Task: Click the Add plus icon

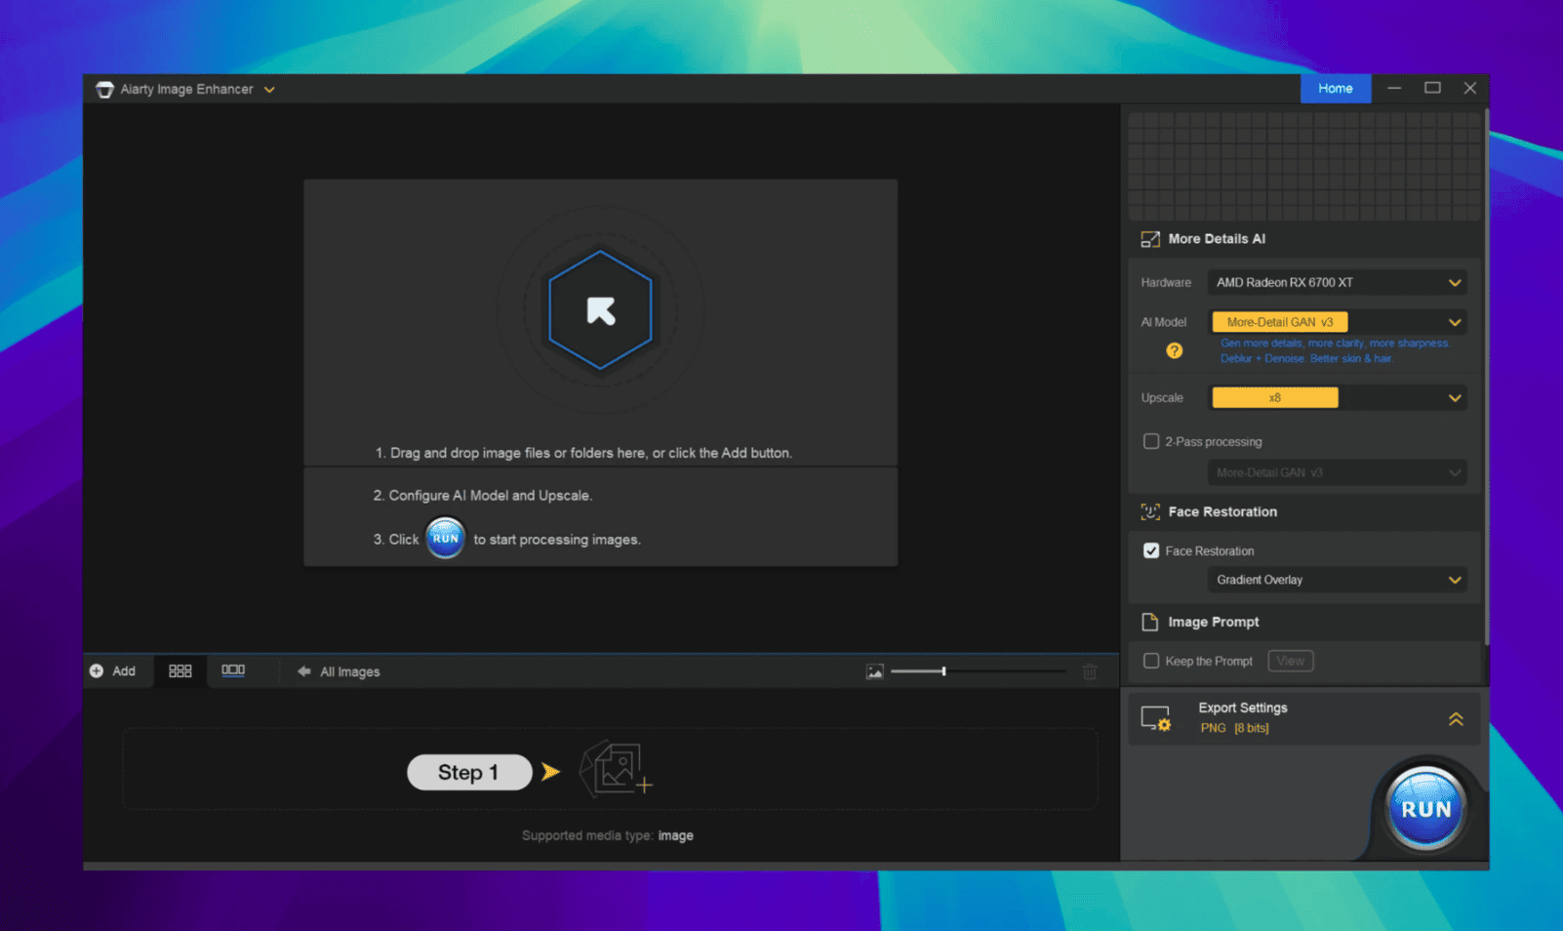Action: (97, 671)
